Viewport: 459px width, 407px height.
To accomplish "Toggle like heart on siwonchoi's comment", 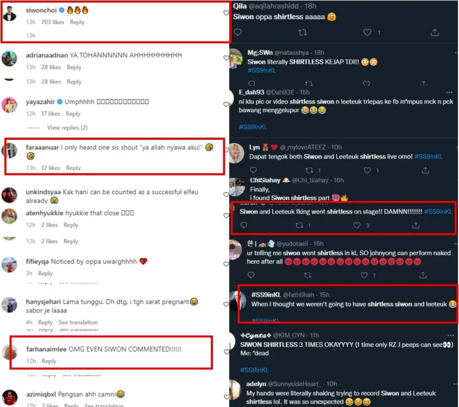I will pyautogui.click(x=226, y=13).
